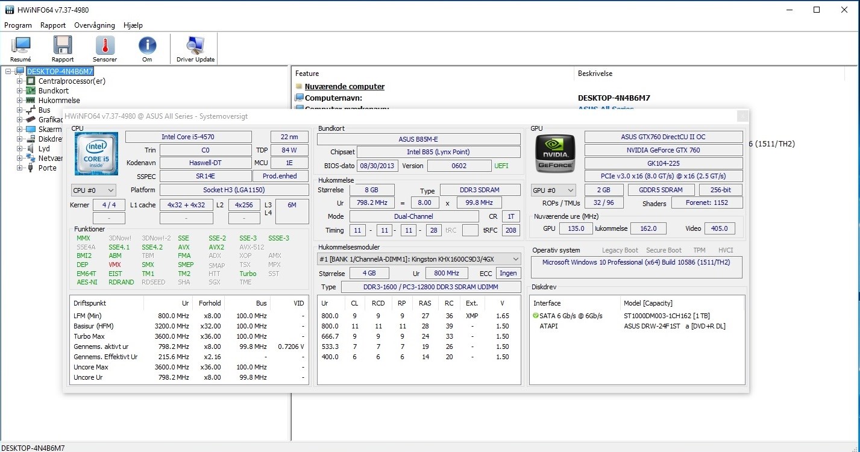Open the Rapport menu in menu bar
This screenshot has width=860, height=452.
53,25
